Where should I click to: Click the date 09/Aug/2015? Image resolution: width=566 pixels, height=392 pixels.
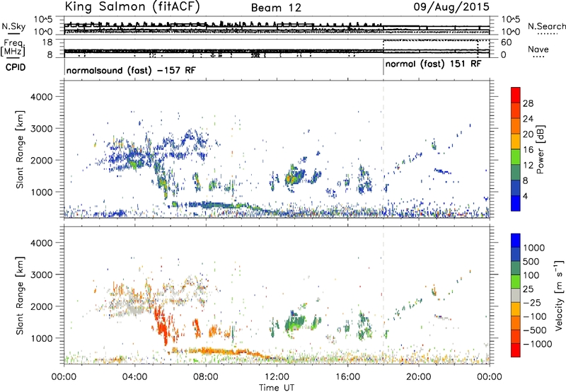(451, 6)
